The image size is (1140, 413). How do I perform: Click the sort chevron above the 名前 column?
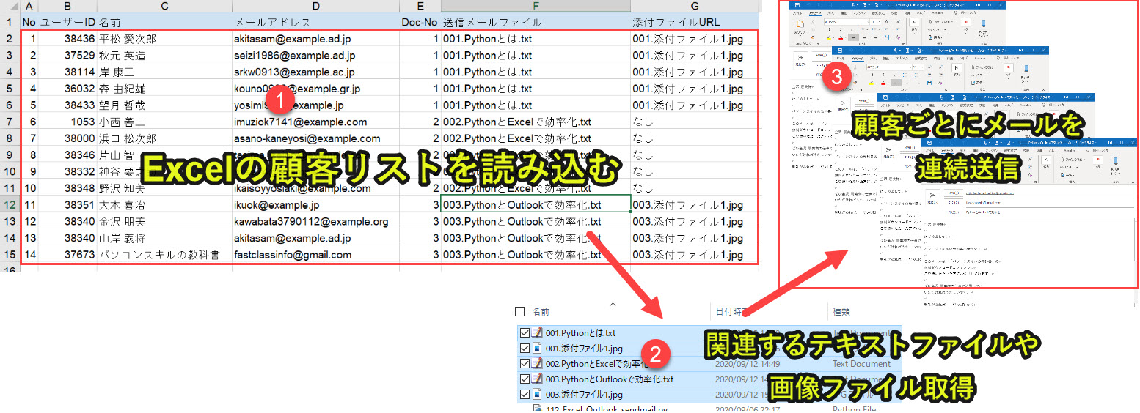(613, 302)
